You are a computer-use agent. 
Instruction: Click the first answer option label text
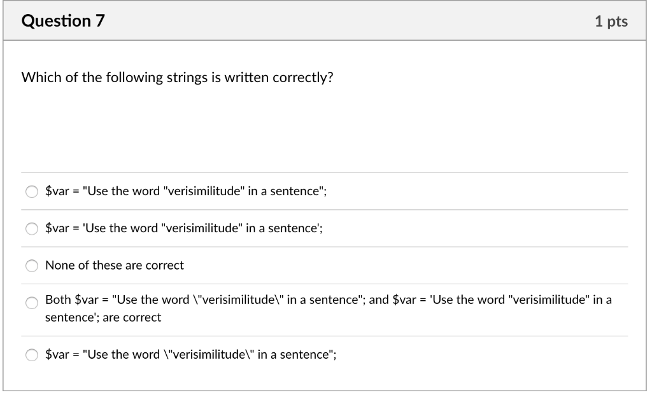185,191
